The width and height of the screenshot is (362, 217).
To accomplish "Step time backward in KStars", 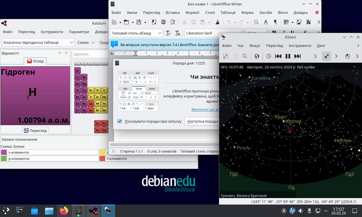I will [x=278, y=56].
